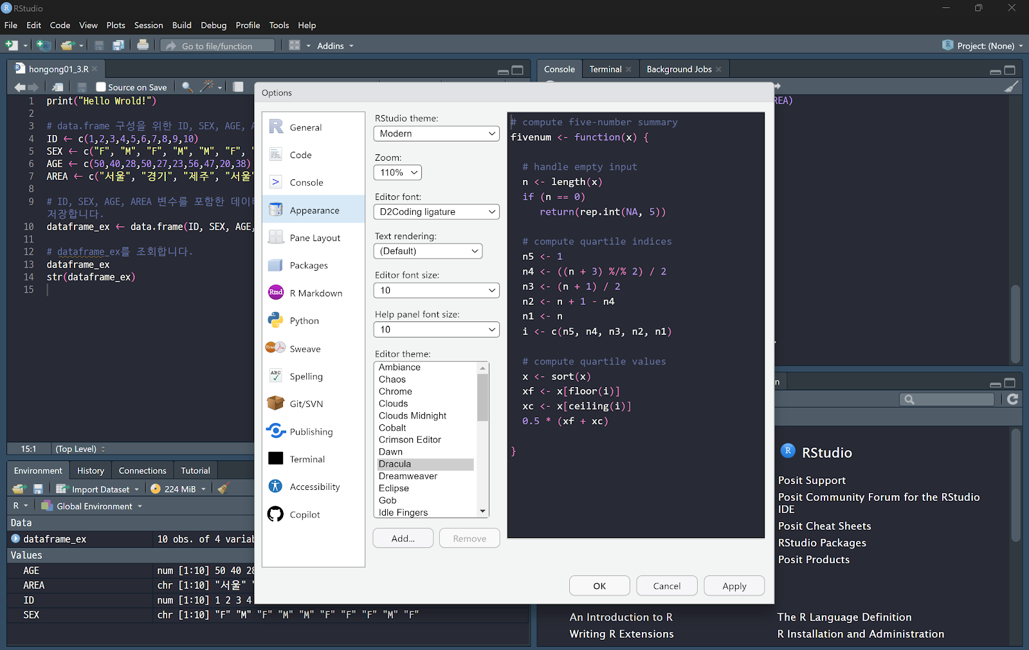Open the Session menu
This screenshot has height=650, width=1029.
click(x=149, y=25)
